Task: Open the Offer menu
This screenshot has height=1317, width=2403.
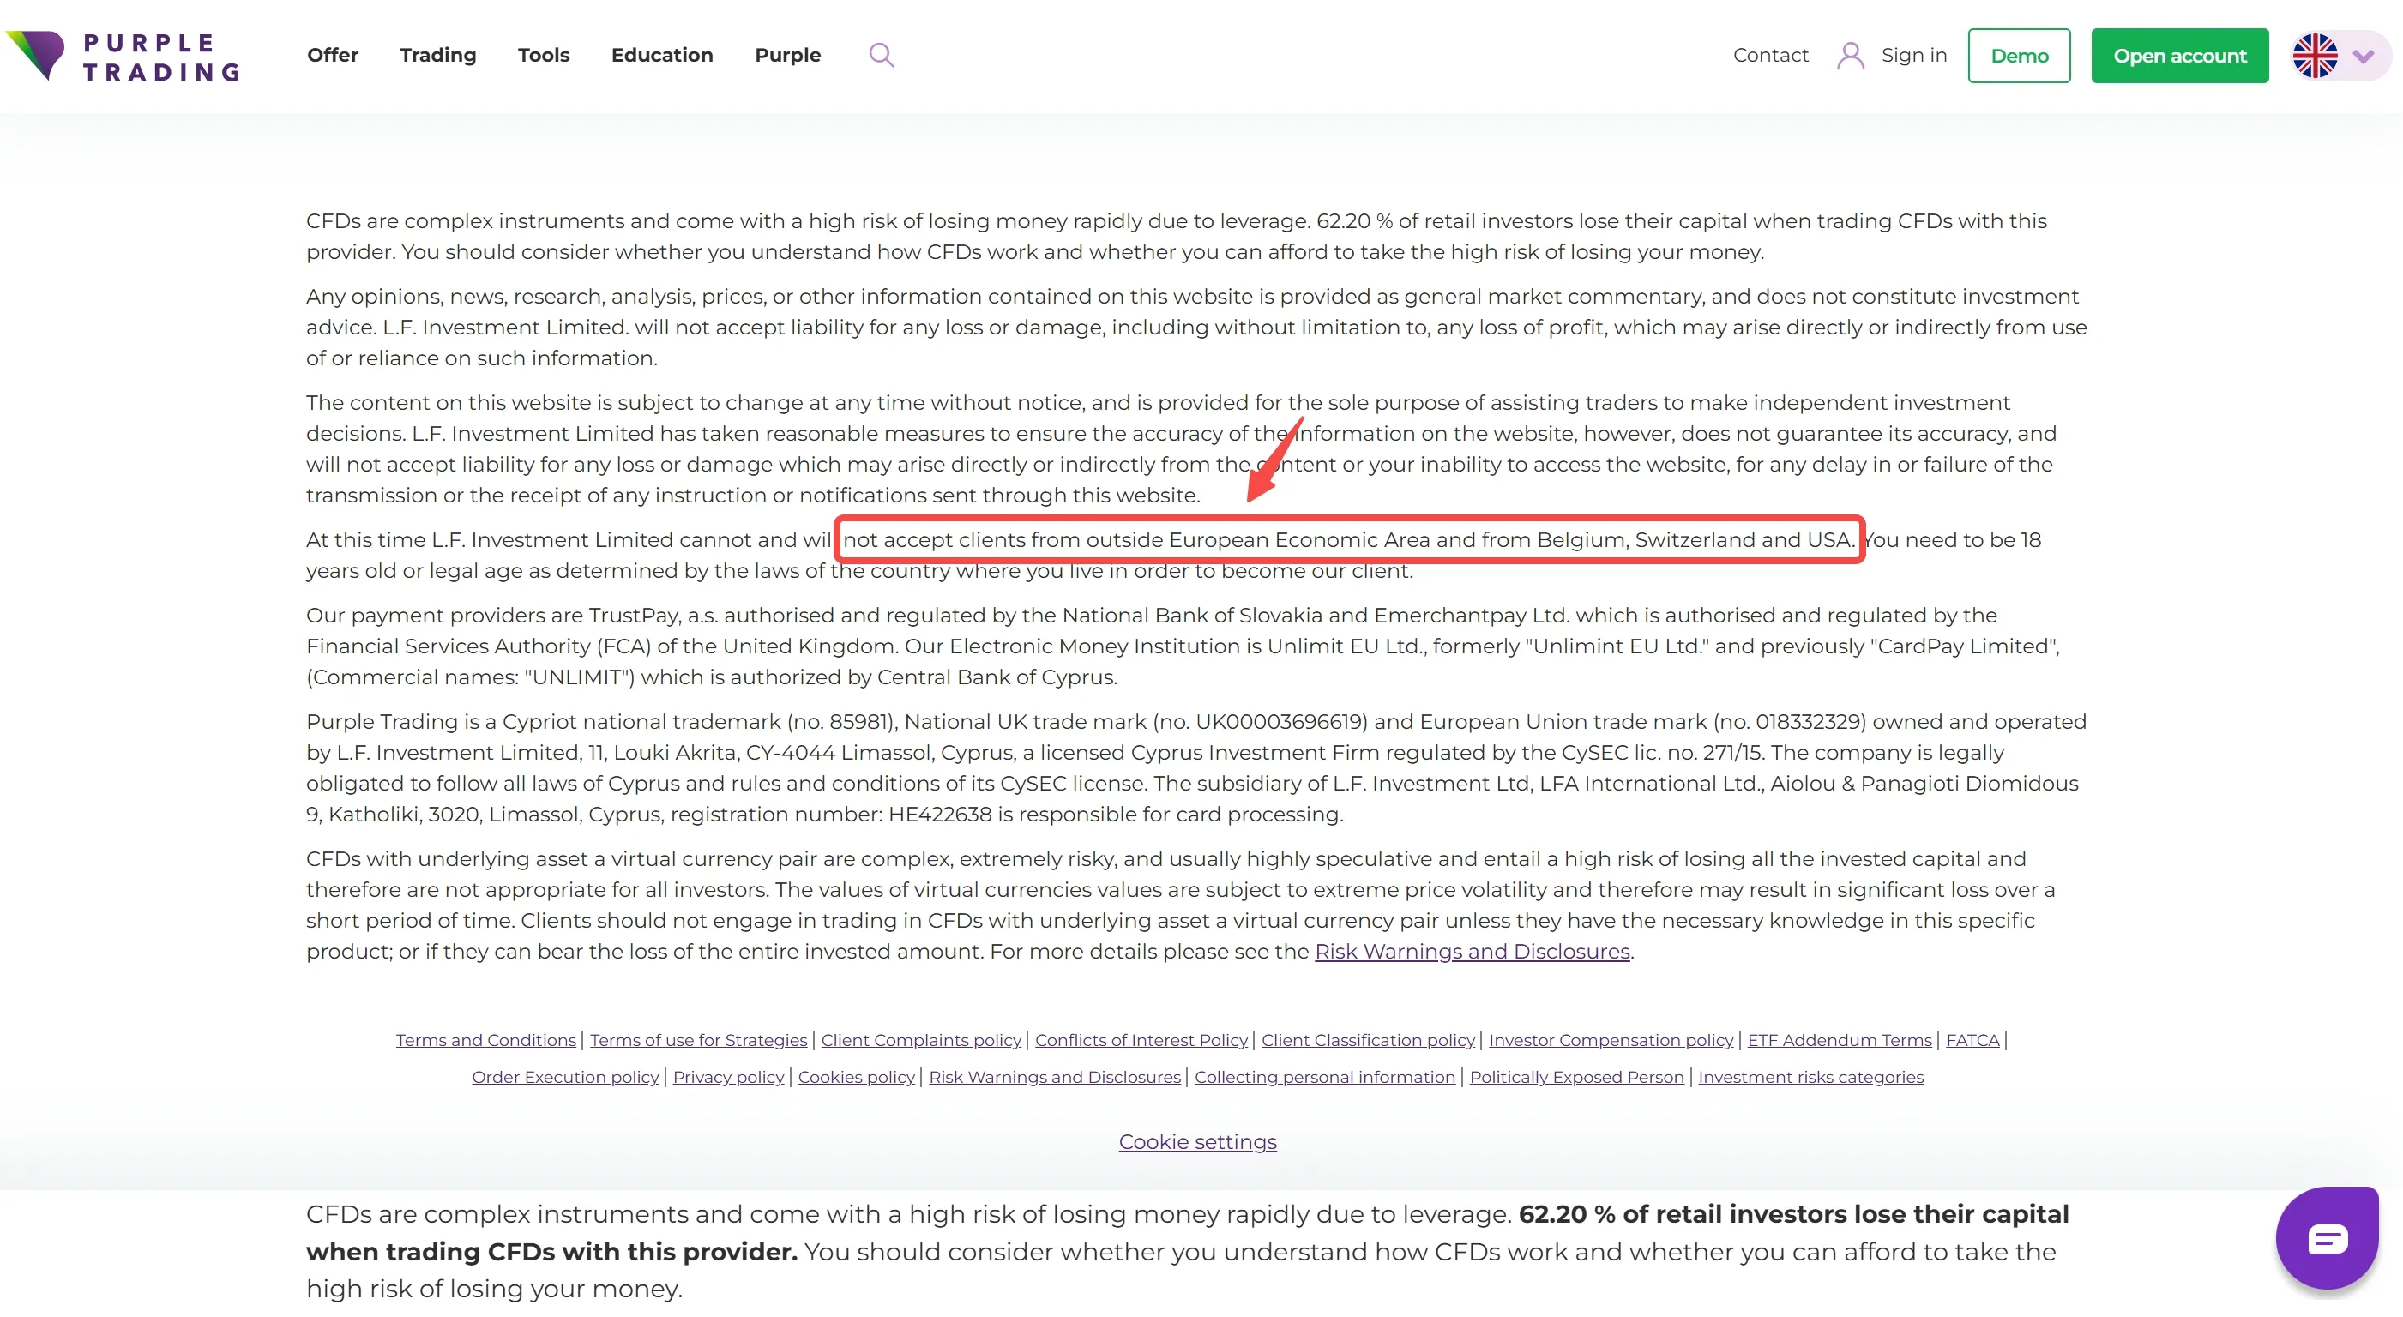Action: [x=333, y=55]
